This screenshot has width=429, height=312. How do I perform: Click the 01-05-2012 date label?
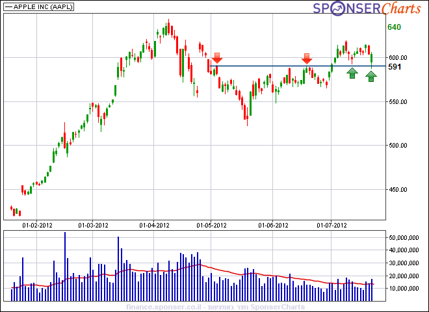coord(211,226)
